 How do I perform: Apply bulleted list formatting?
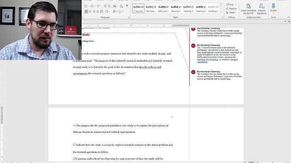click(86, 6)
